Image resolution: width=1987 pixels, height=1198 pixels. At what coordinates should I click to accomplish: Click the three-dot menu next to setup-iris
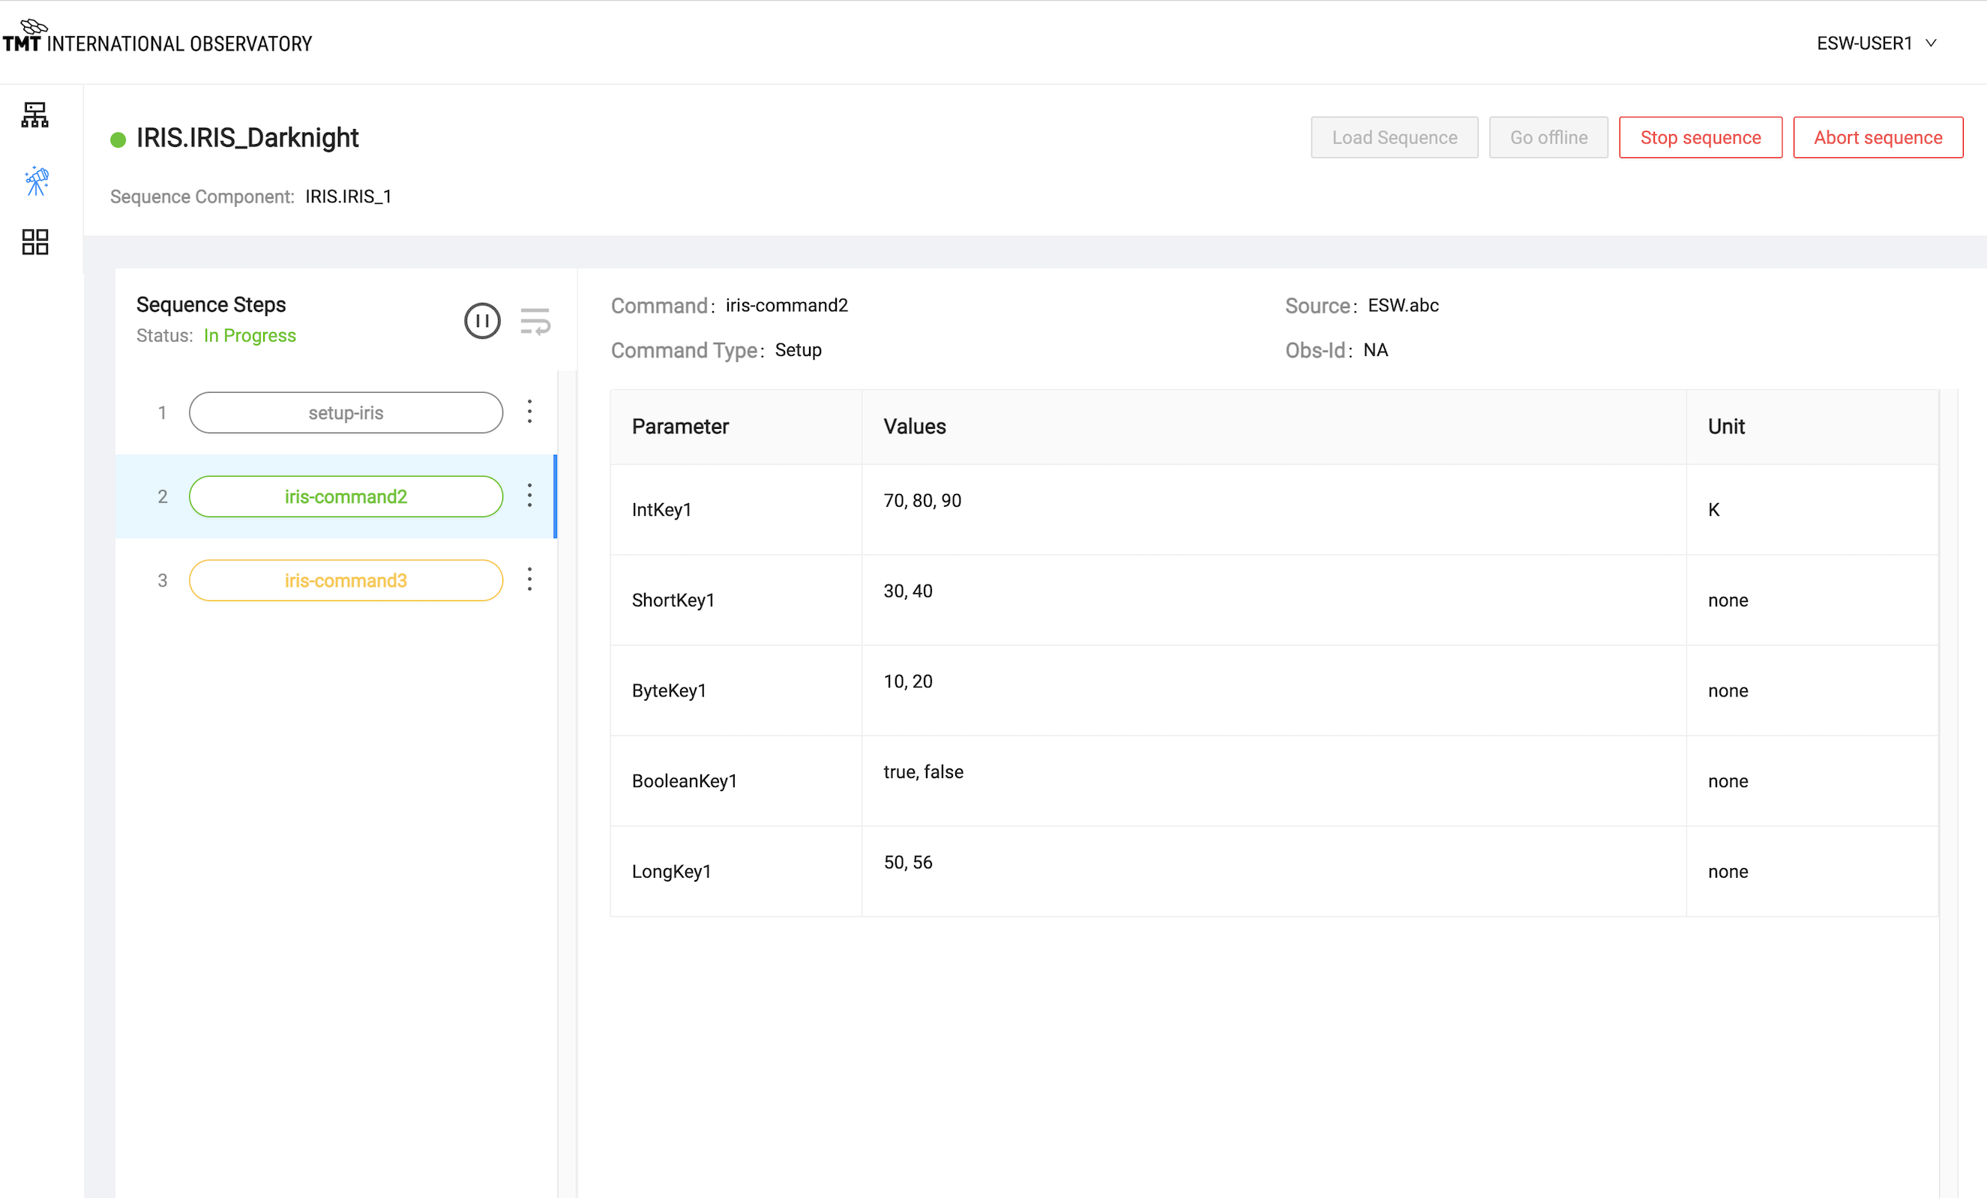click(x=529, y=412)
